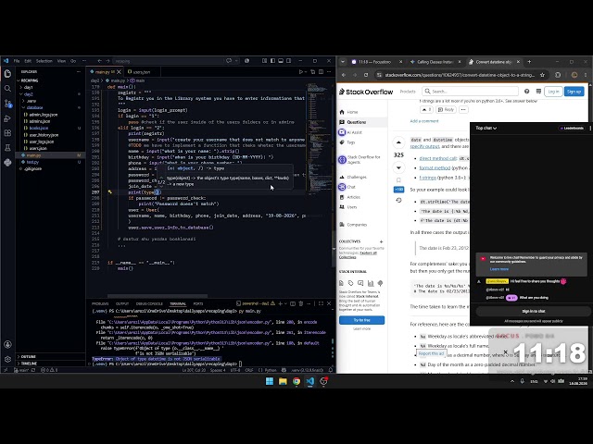Kill the terminal with the trash icon
Viewport: 593px width, 444px height.
[x=301, y=303]
